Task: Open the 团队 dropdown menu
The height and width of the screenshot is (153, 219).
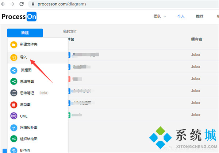Action: pos(160,16)
